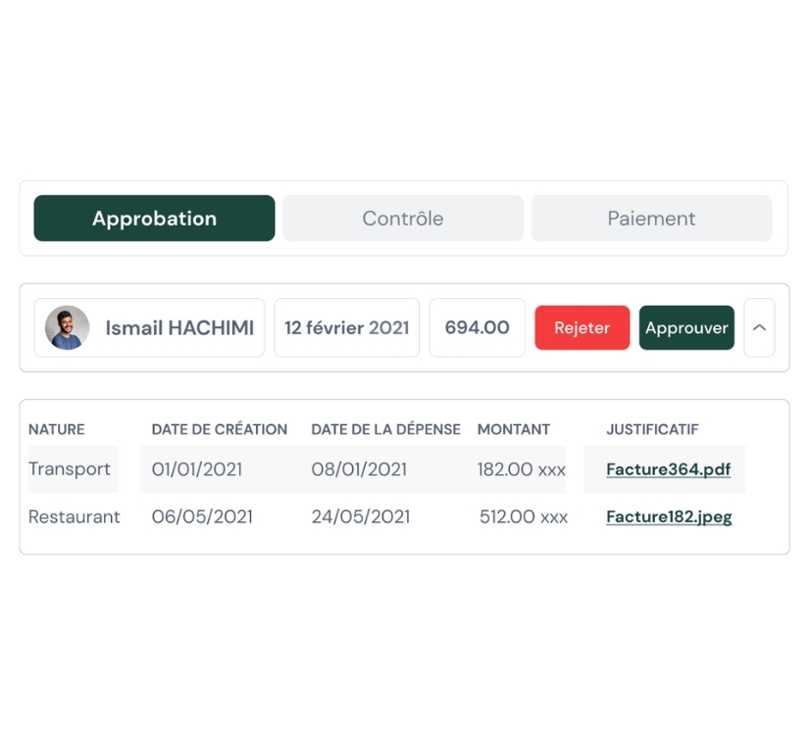Screen dimensions: 810x735
Task: Select the Paiement tab
Action: click(651, 219)
